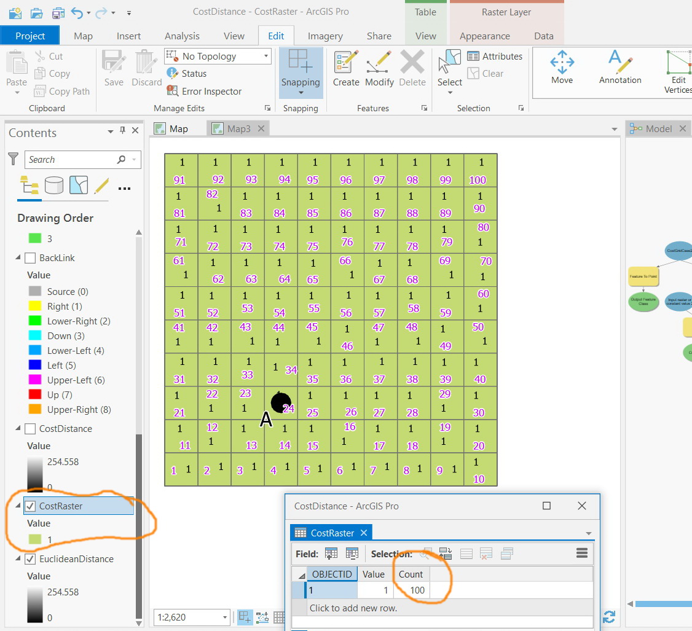Toggle BackLink layer visibility checkbox
692x631 pixels.
(x=30, y=257)
